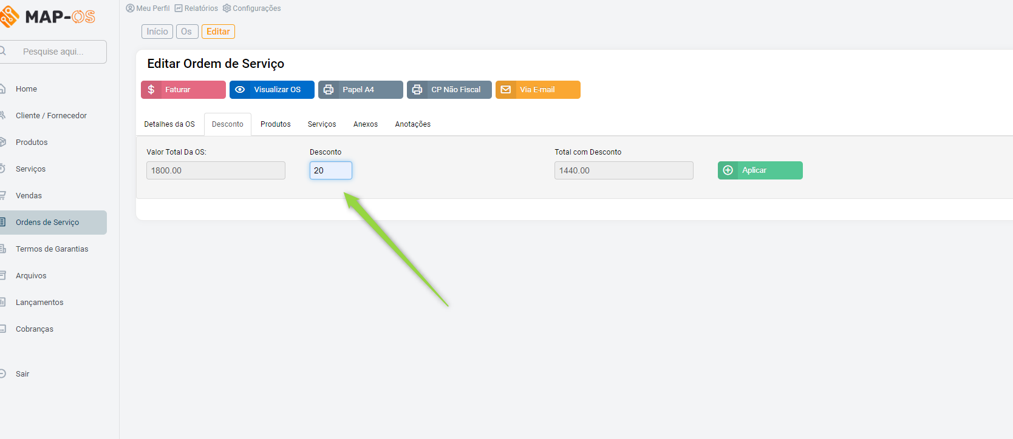Click the Valor Total Da OS field
This screenshot has height=439, width=1013.
point(216,170)
